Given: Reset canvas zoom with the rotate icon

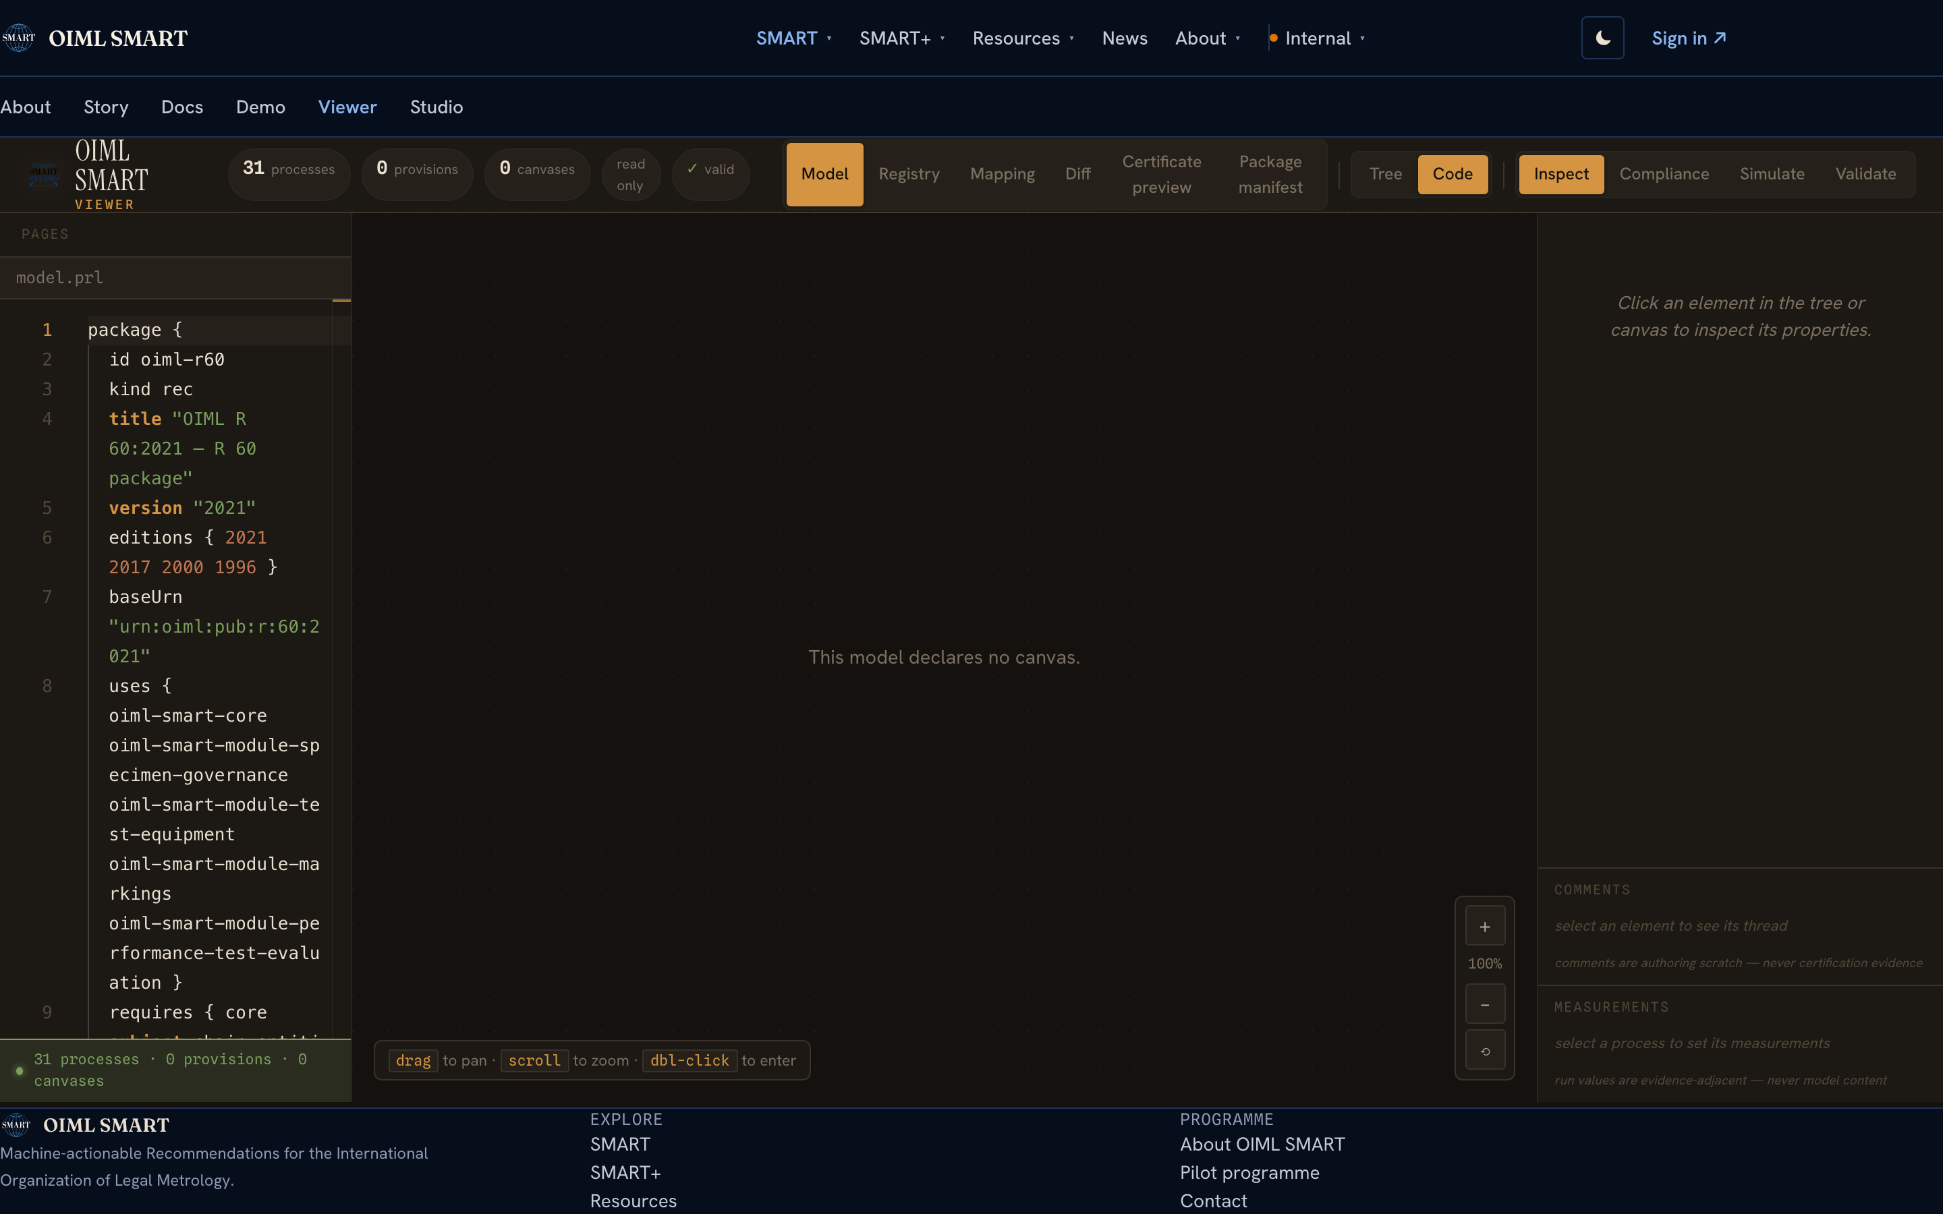Looking at the screenshot, I should point(1484,1051).
